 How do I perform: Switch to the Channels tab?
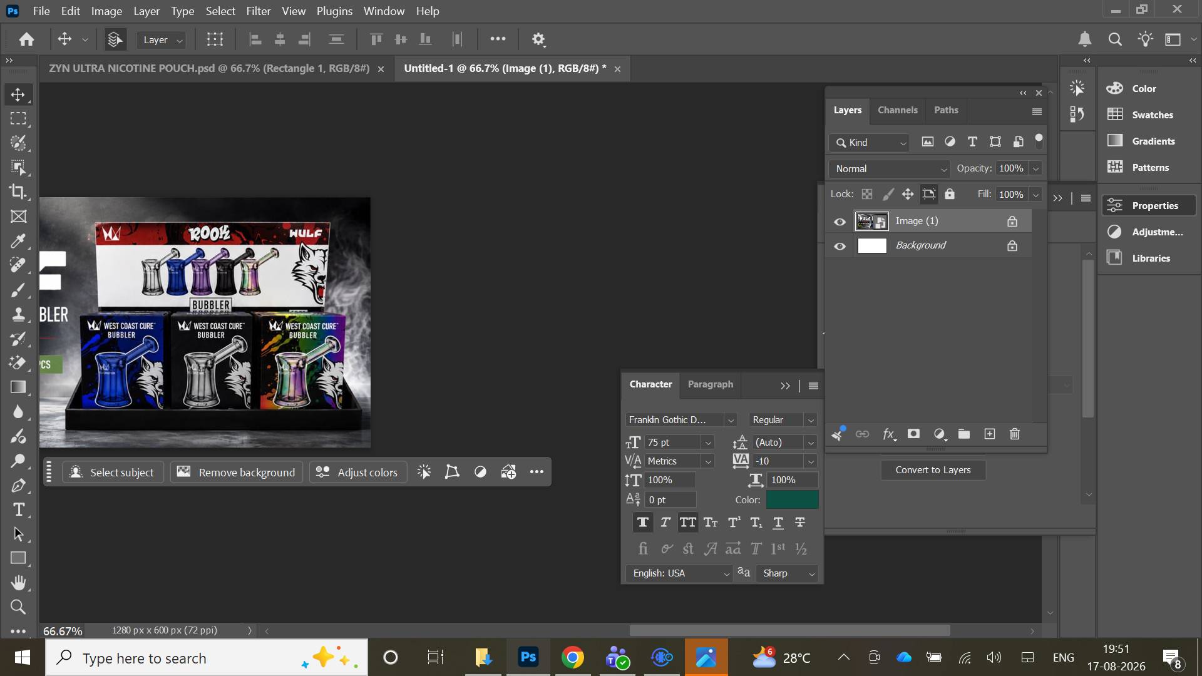tap(897, 110)
